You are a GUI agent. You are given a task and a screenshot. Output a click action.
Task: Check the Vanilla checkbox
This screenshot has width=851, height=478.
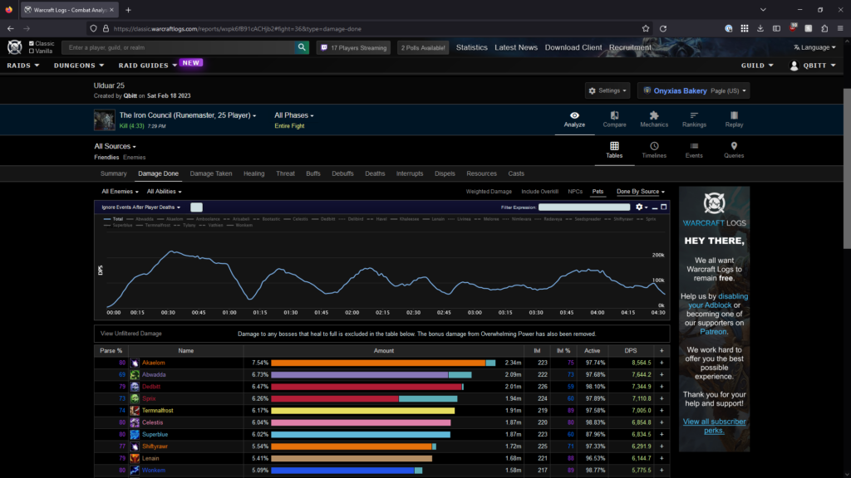(x=32, y=51)
